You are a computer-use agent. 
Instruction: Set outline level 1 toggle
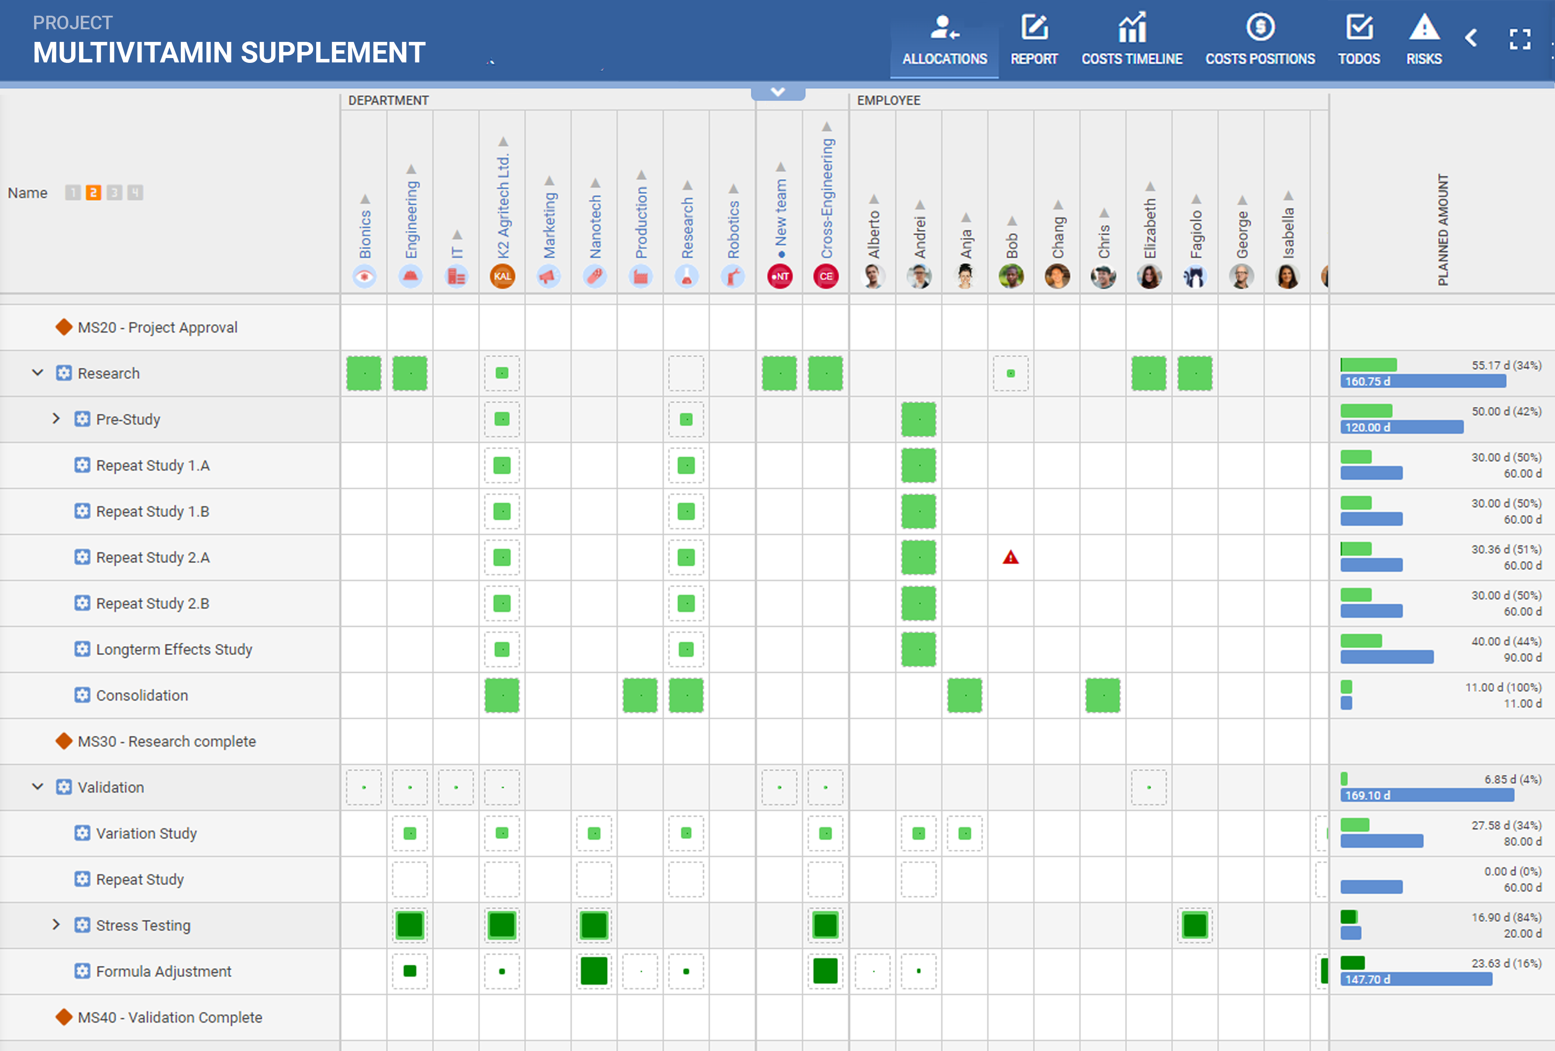[x=73, y=193]
